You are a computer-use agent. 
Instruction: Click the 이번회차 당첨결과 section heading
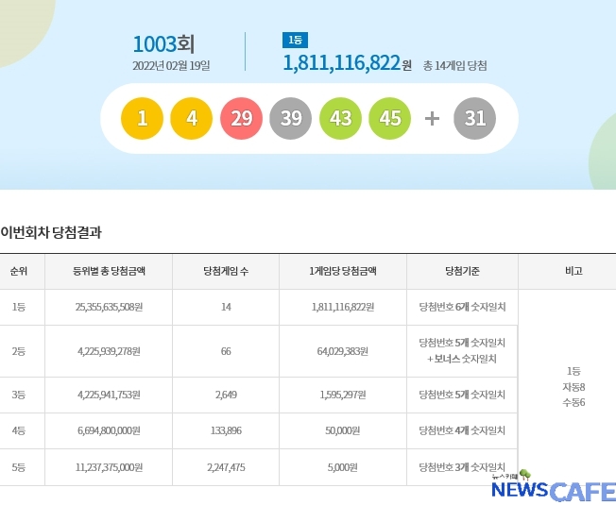click(51, 231)
